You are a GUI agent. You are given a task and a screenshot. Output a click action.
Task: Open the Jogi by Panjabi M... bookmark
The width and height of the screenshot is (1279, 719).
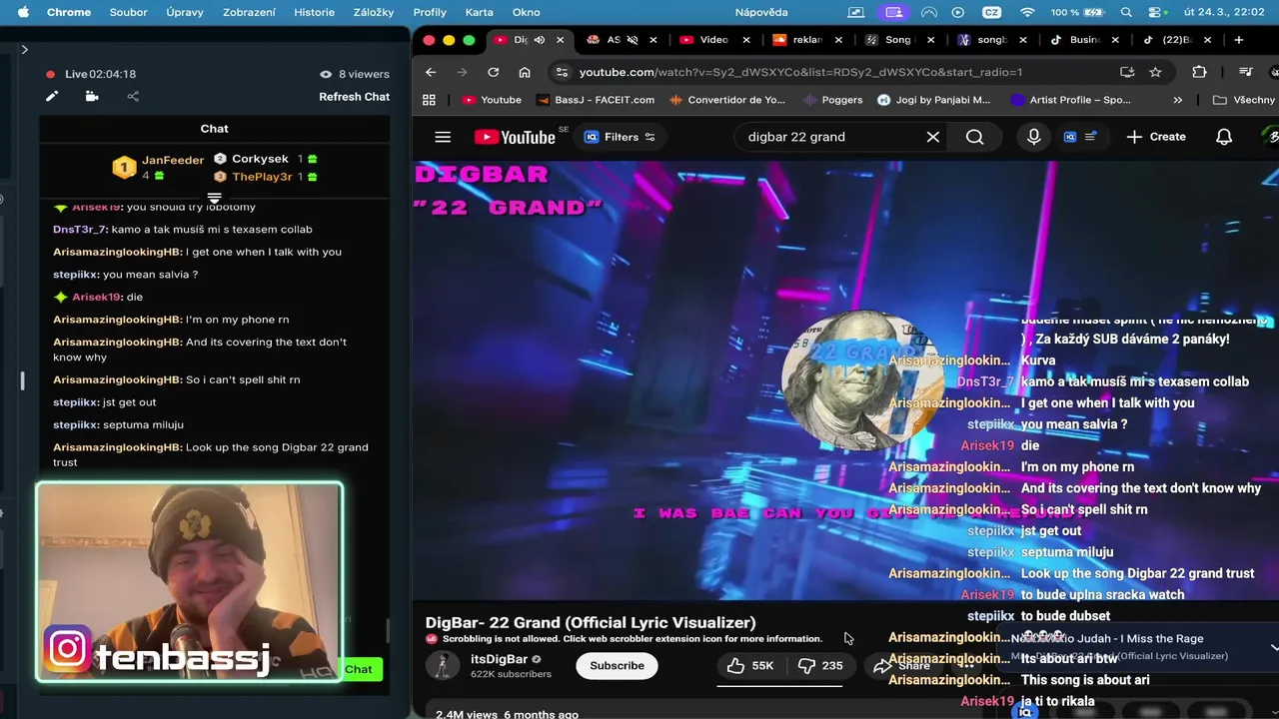tap(933, 100)
